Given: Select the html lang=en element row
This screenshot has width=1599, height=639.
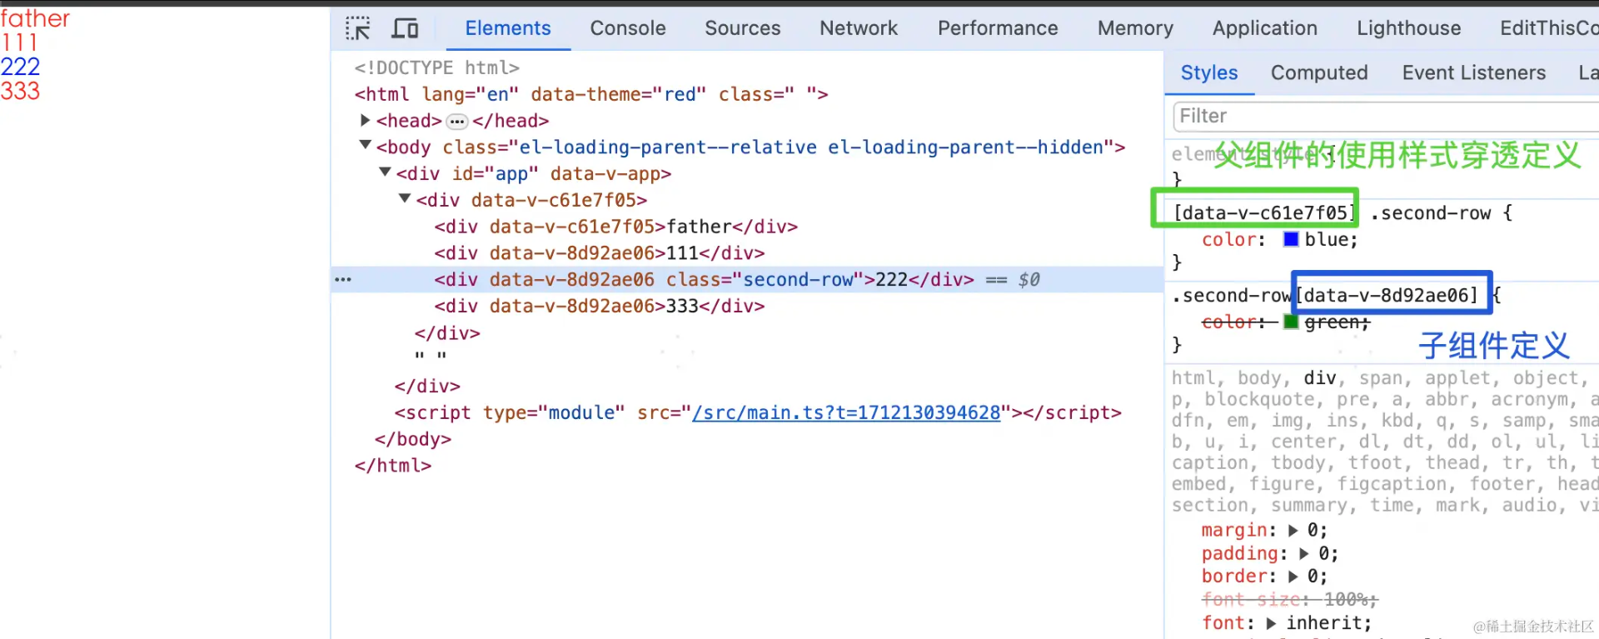Looking at the screenshot, I should coord(591,94).
